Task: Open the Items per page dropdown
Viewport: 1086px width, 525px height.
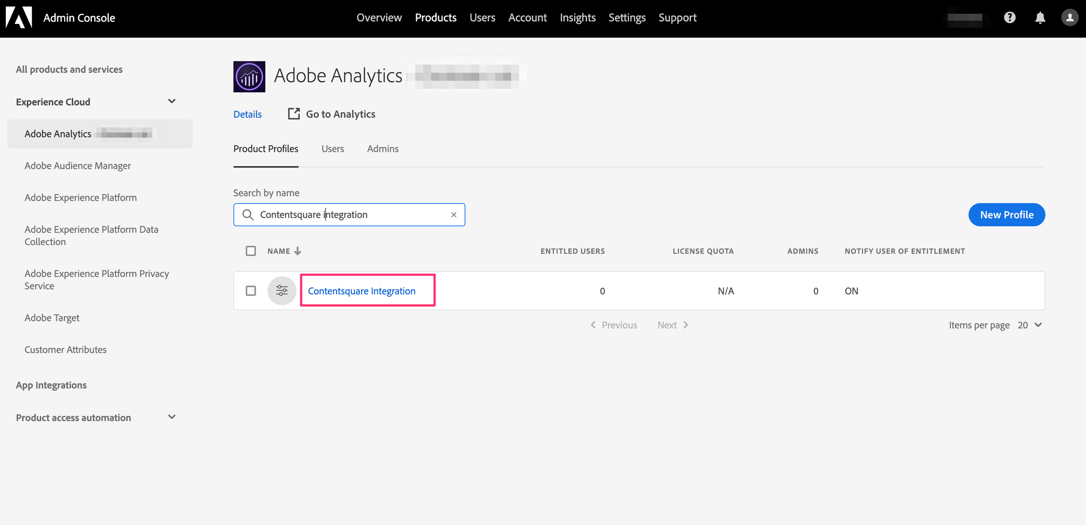Action: click(1029, 325)
